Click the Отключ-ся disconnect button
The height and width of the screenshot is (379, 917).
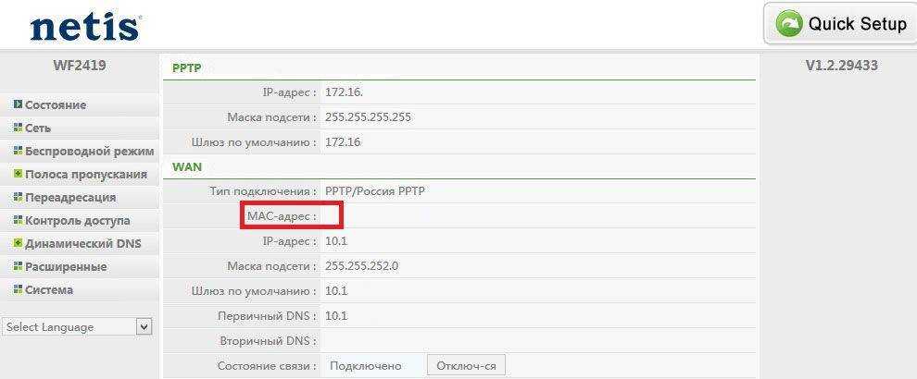coord(466,366)
